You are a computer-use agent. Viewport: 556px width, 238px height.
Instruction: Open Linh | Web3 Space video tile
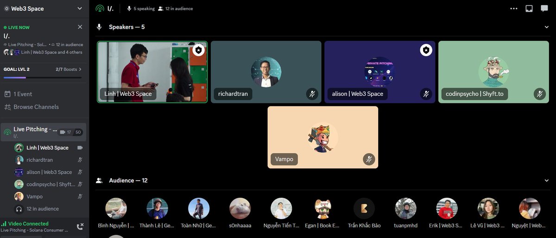pyautogui.click(x=152, y=72)
